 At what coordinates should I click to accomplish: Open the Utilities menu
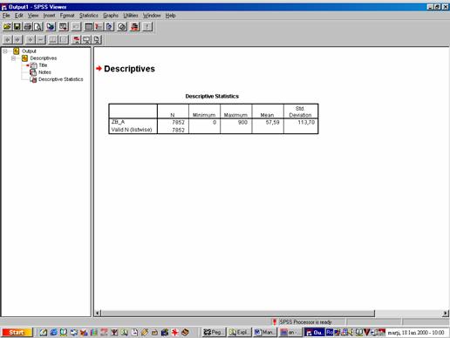pos(131,16)
